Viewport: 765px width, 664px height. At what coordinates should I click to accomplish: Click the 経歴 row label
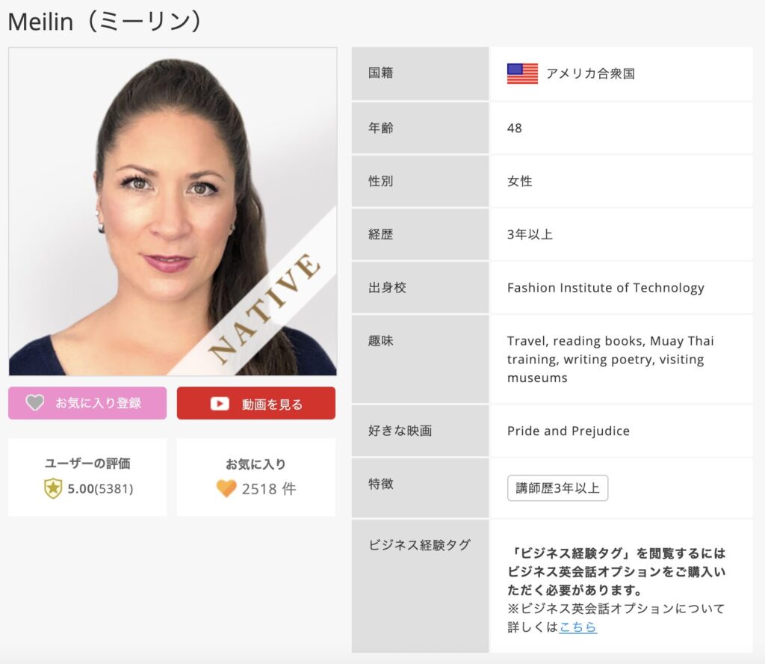(x=380, y=234)
